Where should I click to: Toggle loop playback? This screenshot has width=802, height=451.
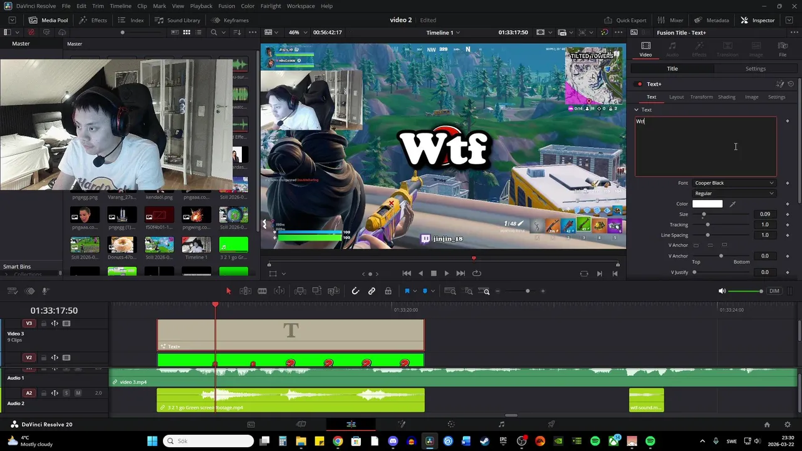pos(477,273)
